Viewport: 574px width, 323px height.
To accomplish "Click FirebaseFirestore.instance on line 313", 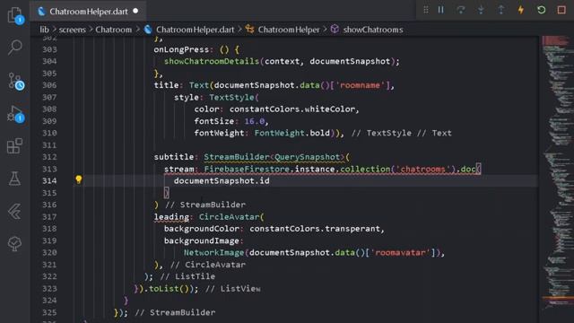I will (269, 170).
